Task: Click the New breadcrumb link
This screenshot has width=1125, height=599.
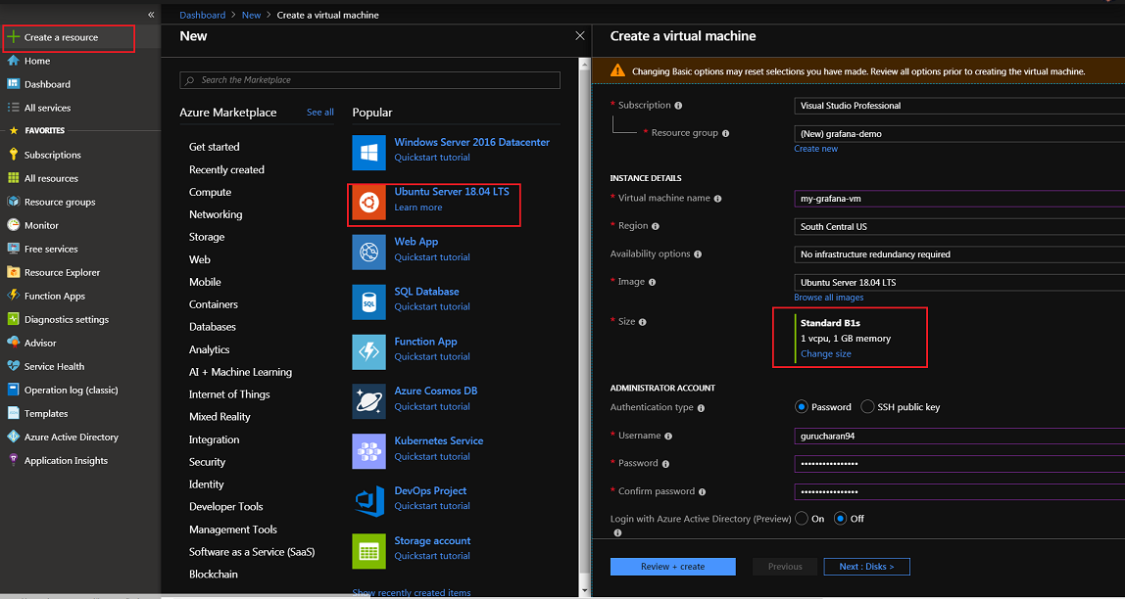Action: (251, 15)
